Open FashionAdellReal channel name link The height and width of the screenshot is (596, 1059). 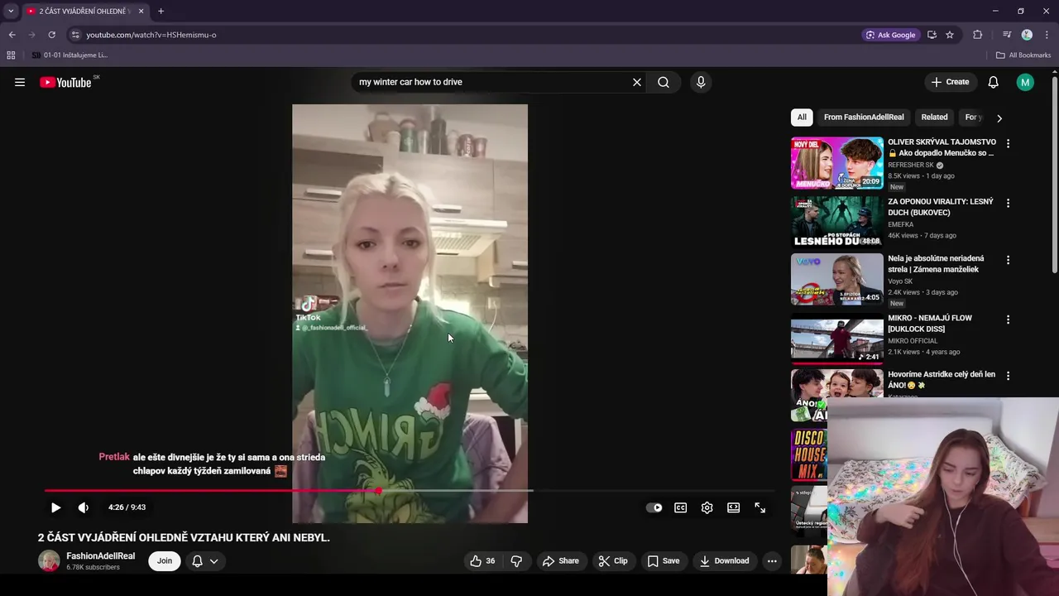click(100, 555)
